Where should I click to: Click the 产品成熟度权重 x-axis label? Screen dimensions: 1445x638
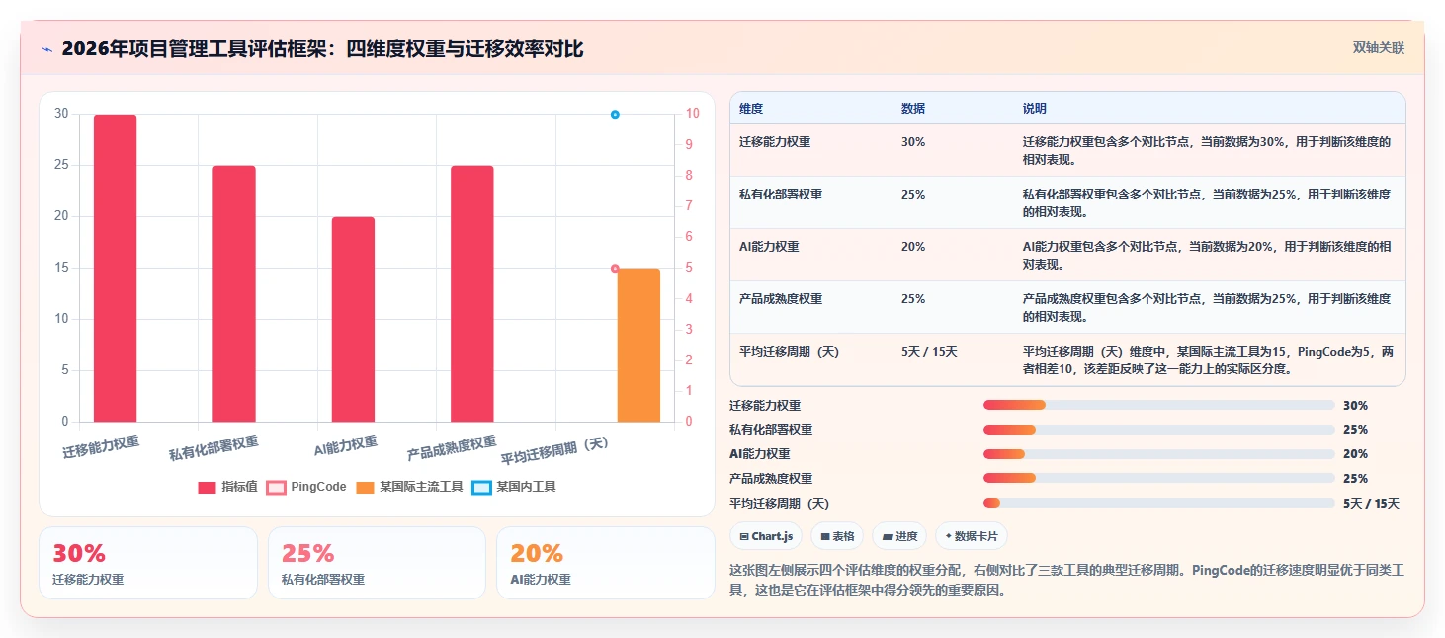pos(452,449)
